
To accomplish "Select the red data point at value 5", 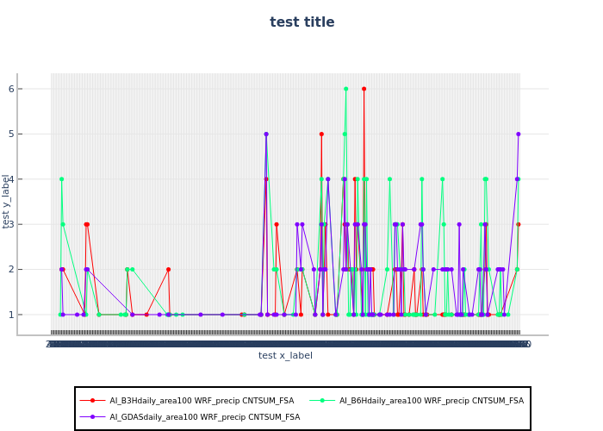I will (x=321, y=134).
